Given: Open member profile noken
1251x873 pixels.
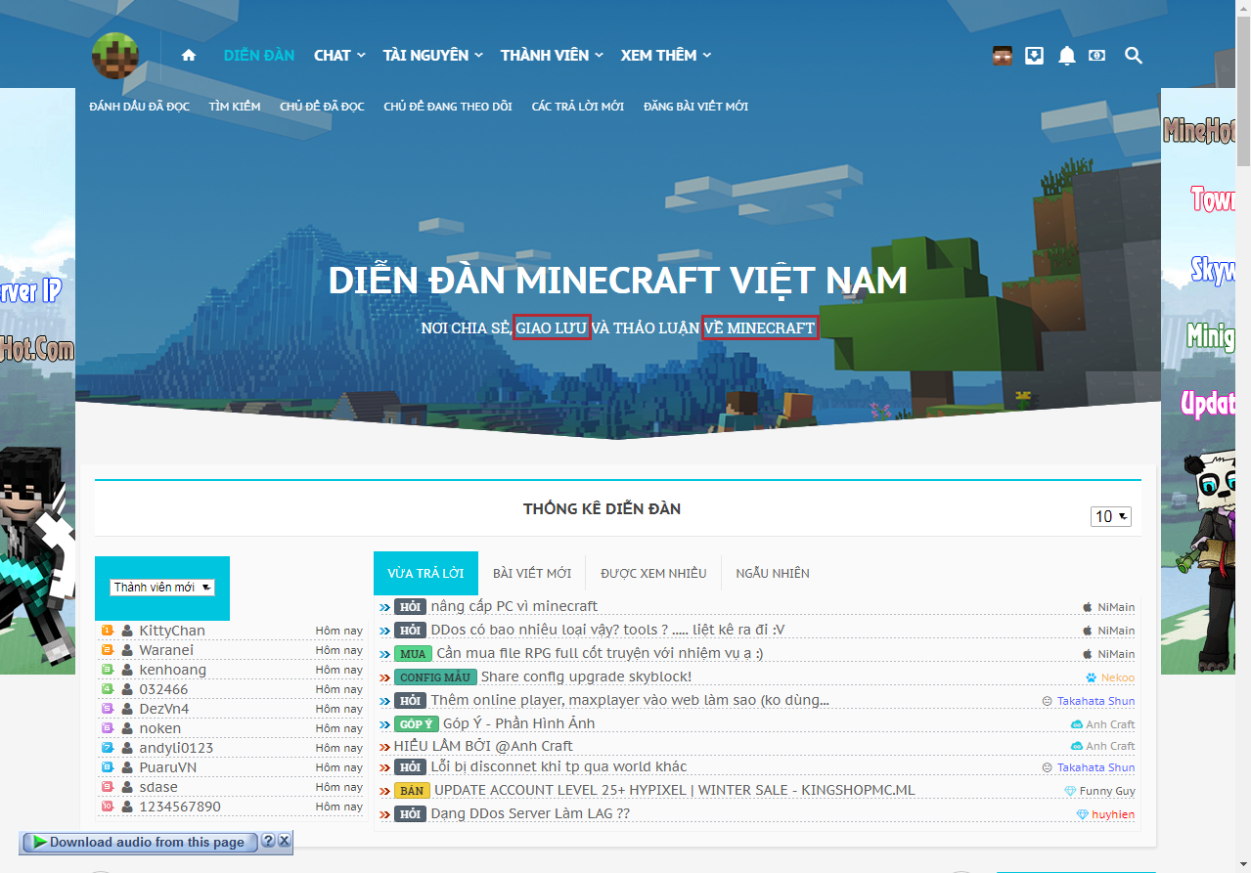Looking at the screenshot, I should pyautogui.click(x=160, y=728).
